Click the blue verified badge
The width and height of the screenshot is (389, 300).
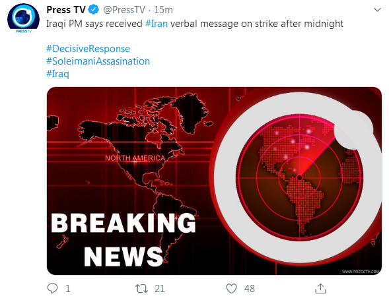point(94,10)
